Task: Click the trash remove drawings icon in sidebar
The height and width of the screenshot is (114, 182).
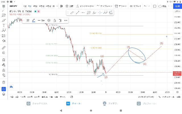Action: coord(4,82)
